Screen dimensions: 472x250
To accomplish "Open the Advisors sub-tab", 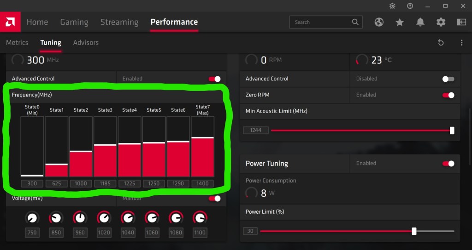I will pos(86,43).
